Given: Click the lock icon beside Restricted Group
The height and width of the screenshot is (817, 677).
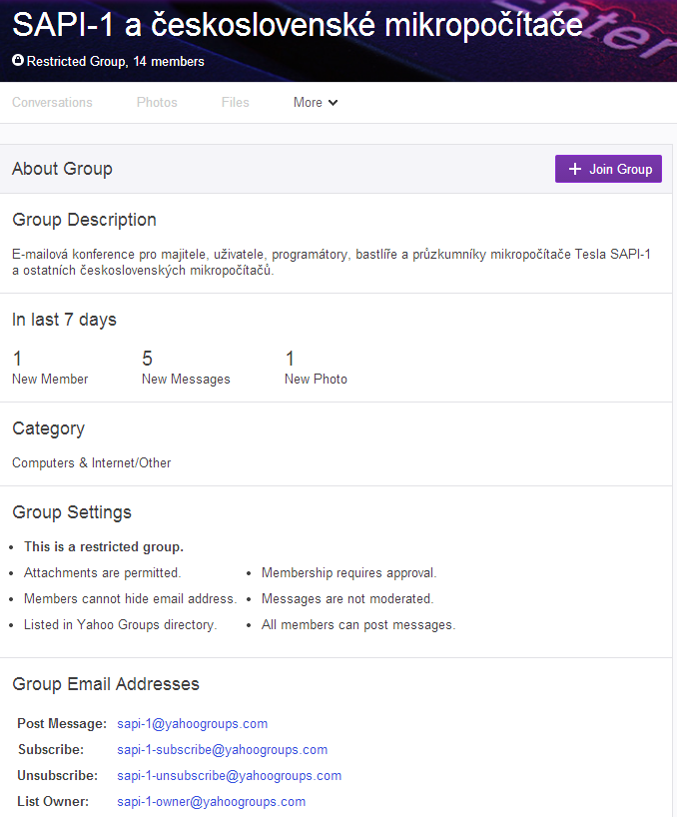Looking at the screenshot, I should pos(18,61).
